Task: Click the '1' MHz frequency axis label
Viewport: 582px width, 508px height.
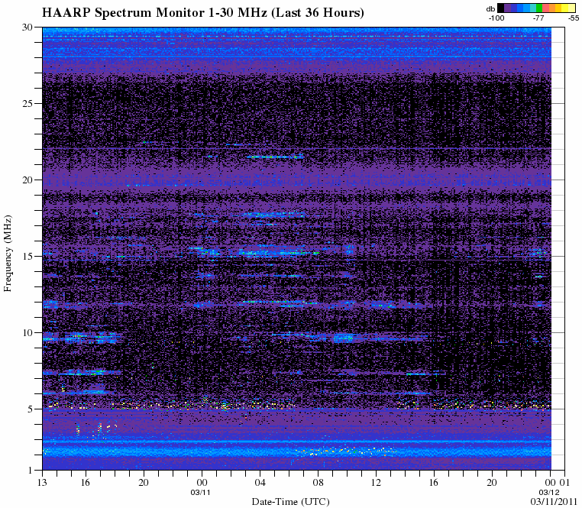Action: coord(31,471)
